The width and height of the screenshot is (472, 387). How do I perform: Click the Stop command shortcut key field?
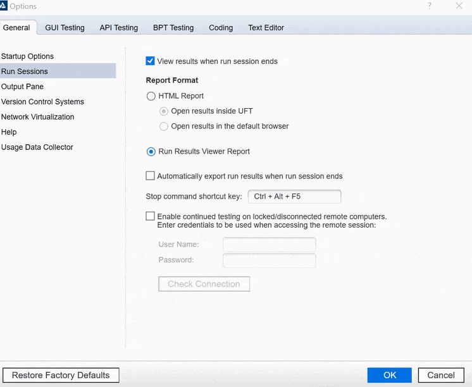[294, 197]
